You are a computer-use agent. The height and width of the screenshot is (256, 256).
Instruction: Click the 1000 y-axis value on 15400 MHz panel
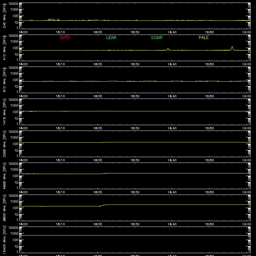click(14, 234)
